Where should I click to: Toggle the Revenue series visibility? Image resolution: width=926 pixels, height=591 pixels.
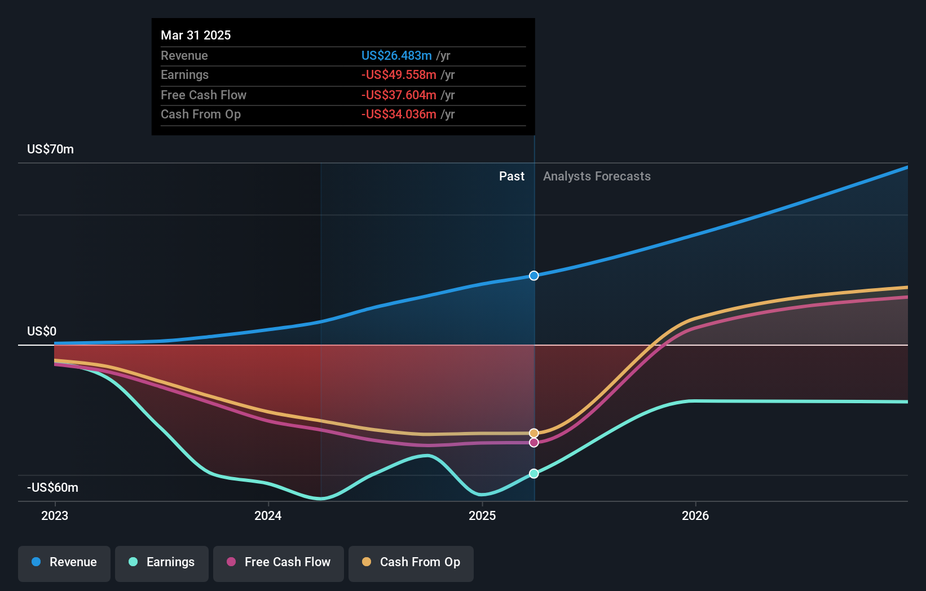(x=64, y=562)
